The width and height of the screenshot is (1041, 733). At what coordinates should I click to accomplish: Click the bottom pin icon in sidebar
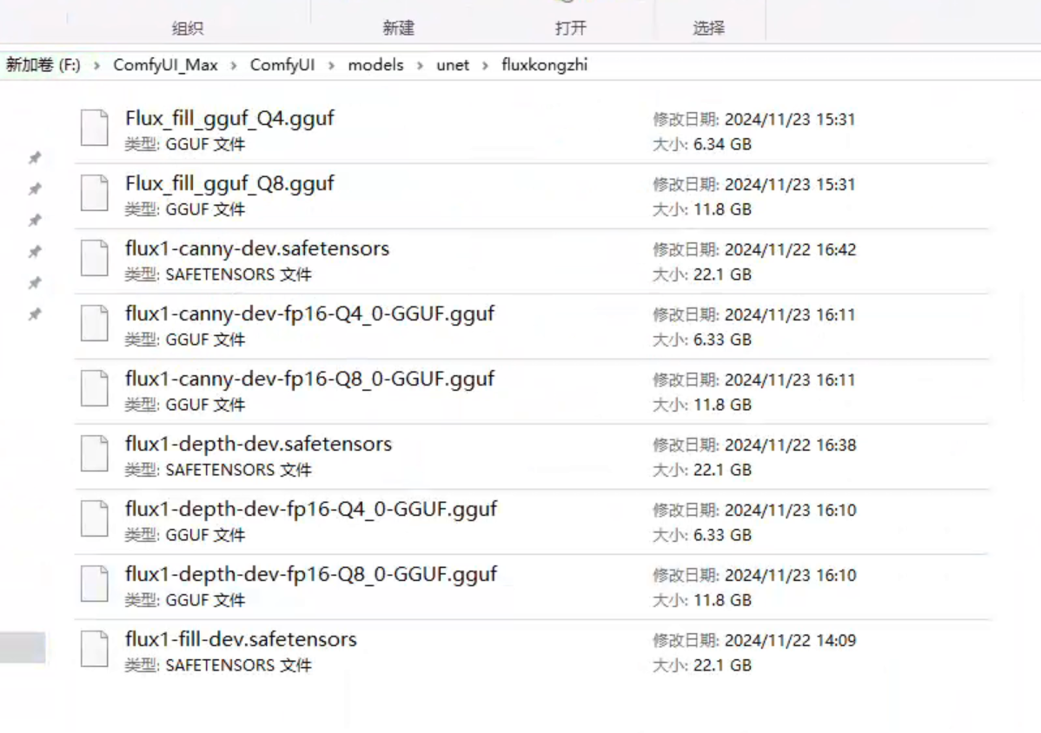coord(35,314)
